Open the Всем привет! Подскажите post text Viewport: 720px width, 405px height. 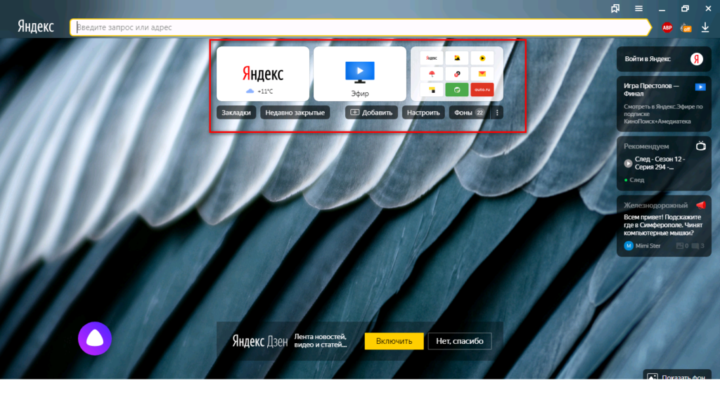663,225
